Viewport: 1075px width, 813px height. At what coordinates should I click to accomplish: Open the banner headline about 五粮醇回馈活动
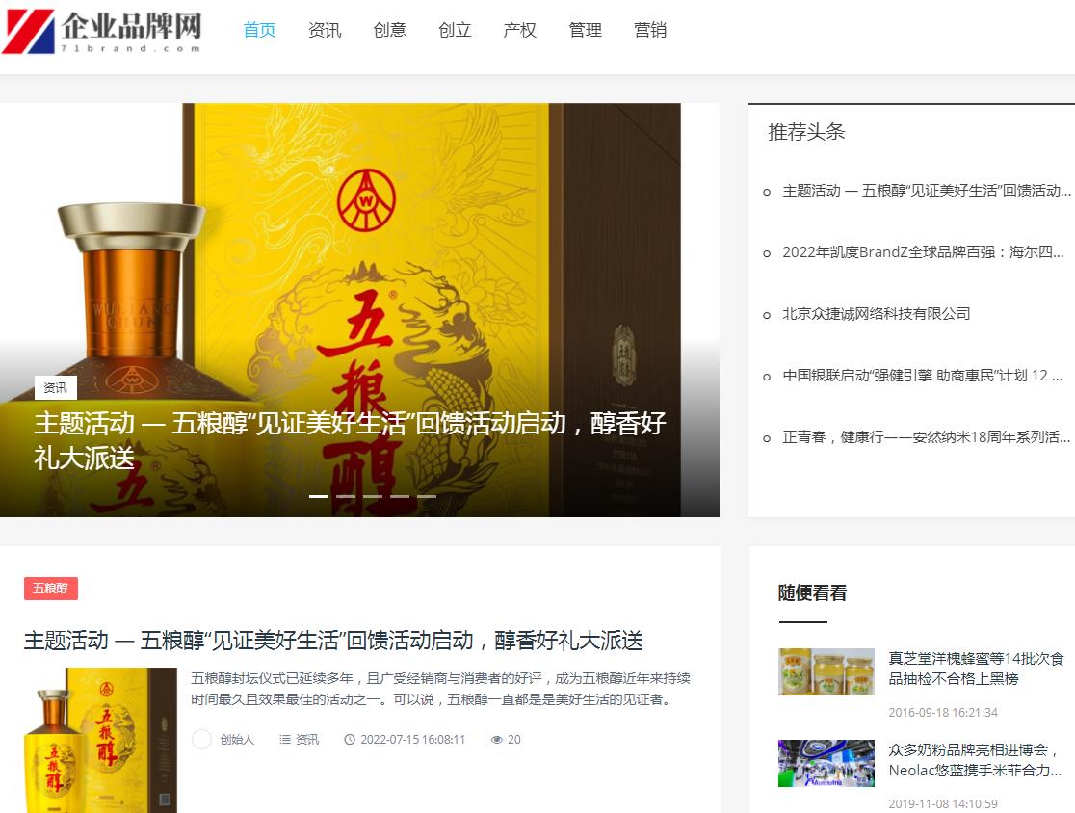point(350,441)
